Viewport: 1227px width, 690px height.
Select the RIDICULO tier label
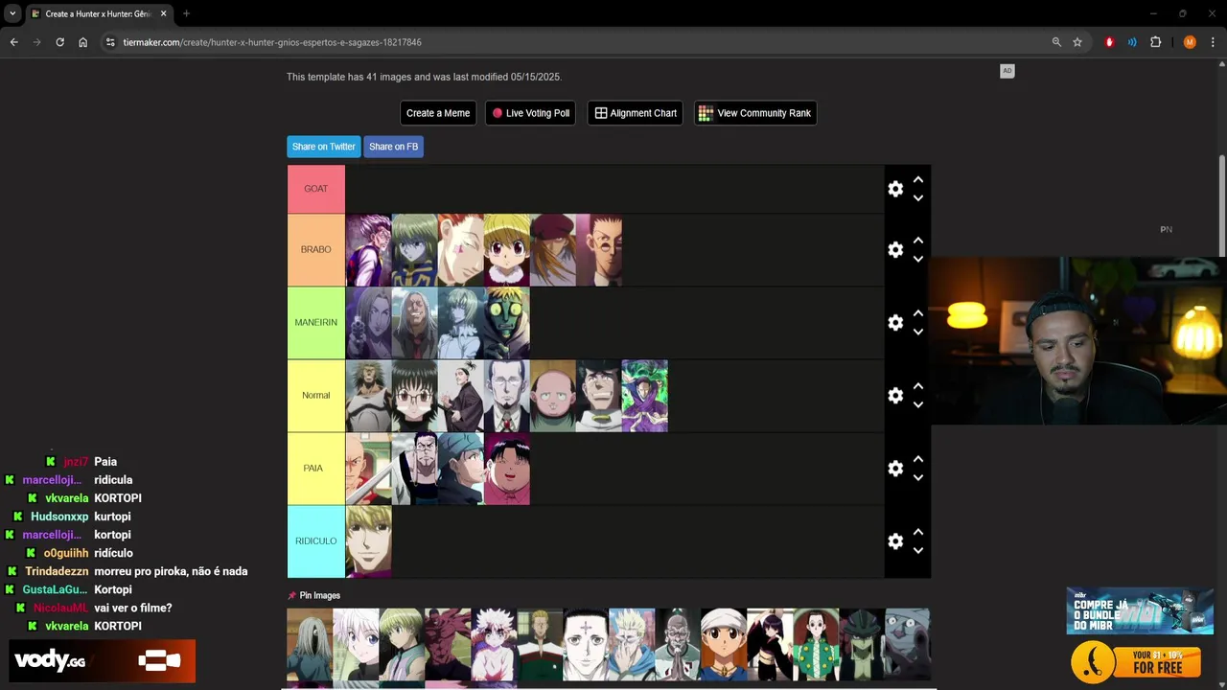pyautogui.click(x=316, y=541)
